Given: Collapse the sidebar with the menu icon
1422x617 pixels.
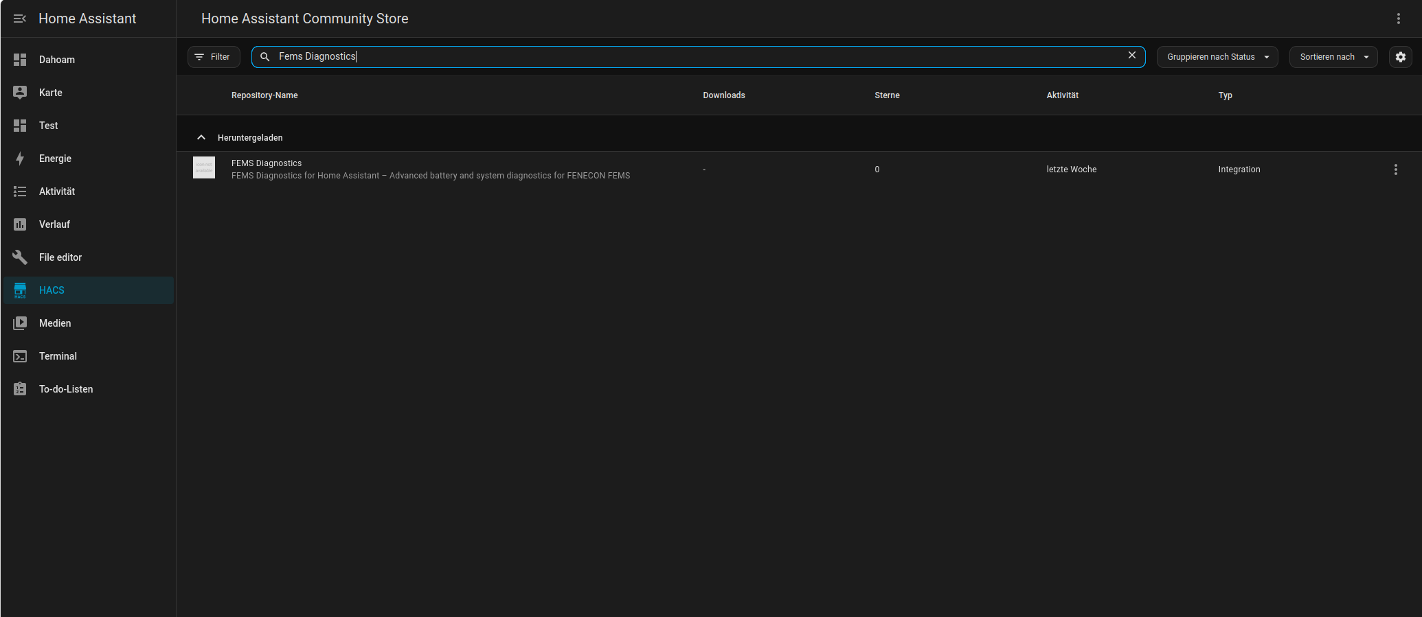Looking at the screenshot, I should tap(20, 19).
